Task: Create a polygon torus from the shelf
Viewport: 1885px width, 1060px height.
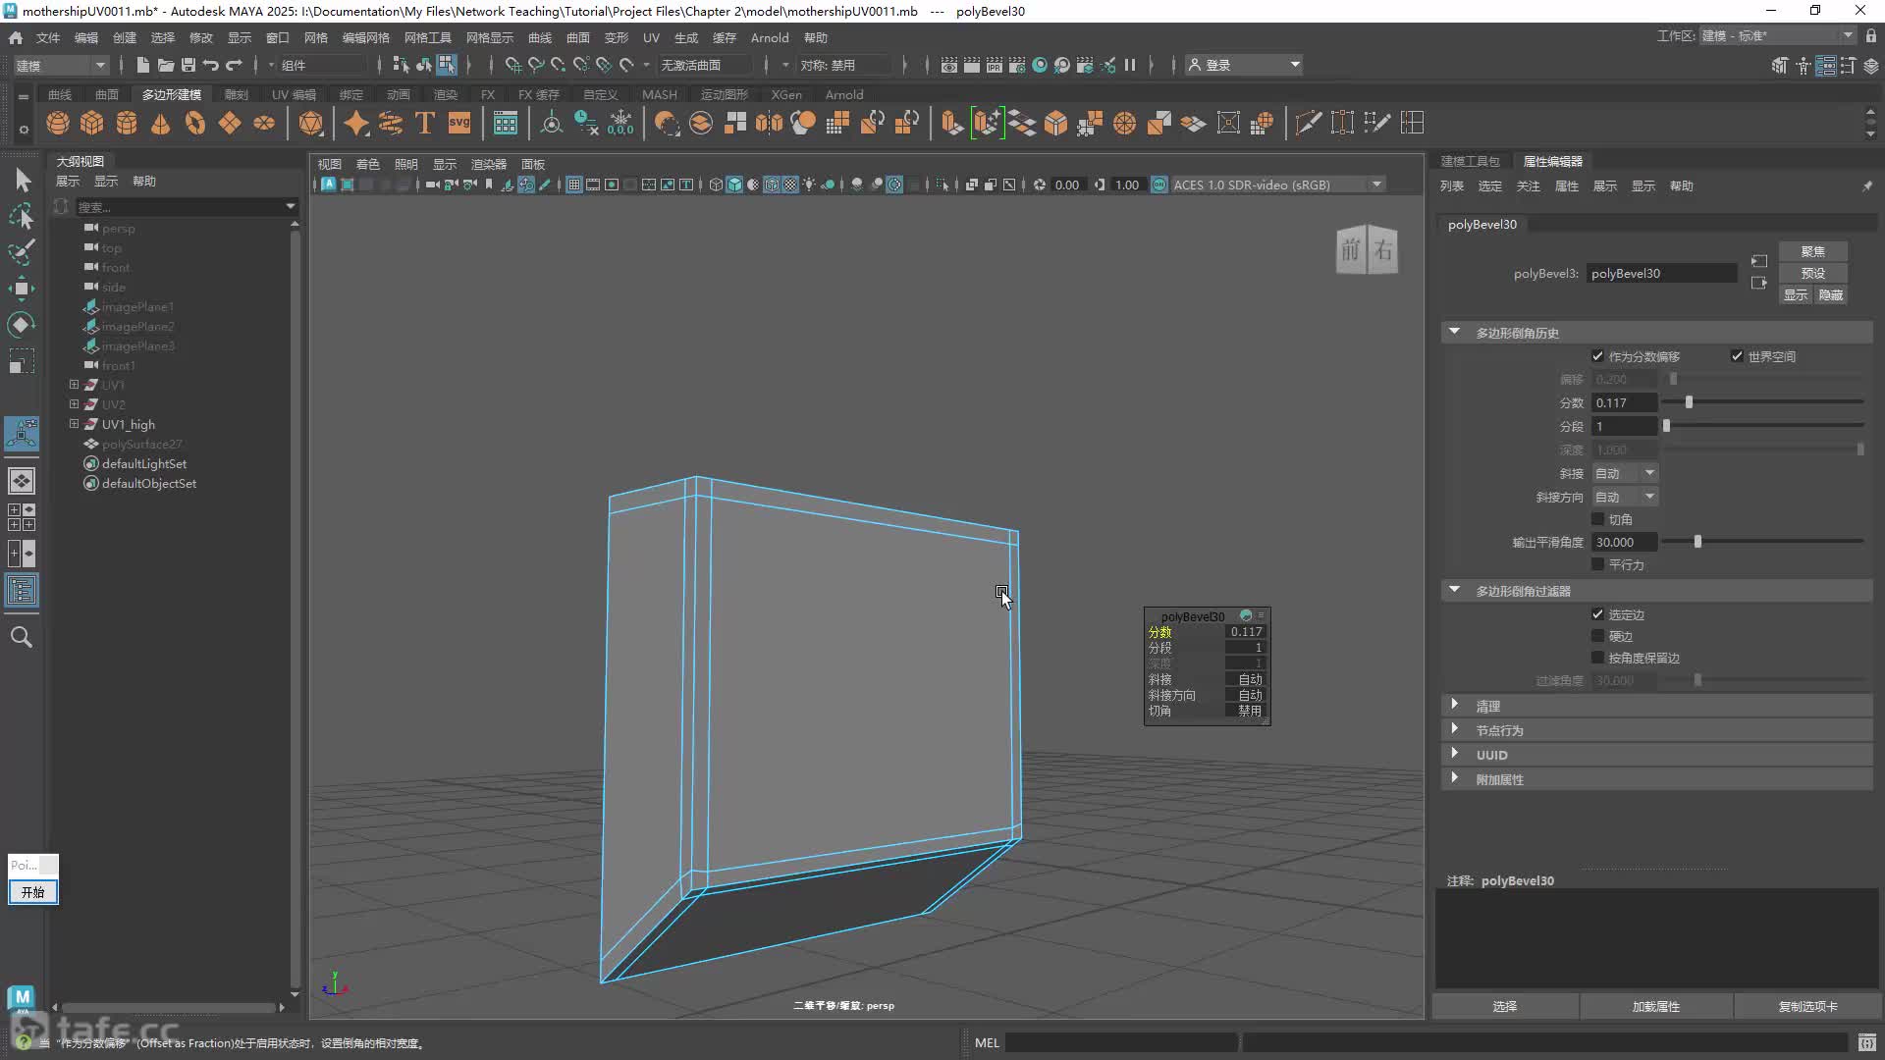Action: pos(195,123)
